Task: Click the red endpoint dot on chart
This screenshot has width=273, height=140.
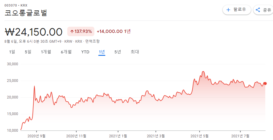Action: point(265,84)
